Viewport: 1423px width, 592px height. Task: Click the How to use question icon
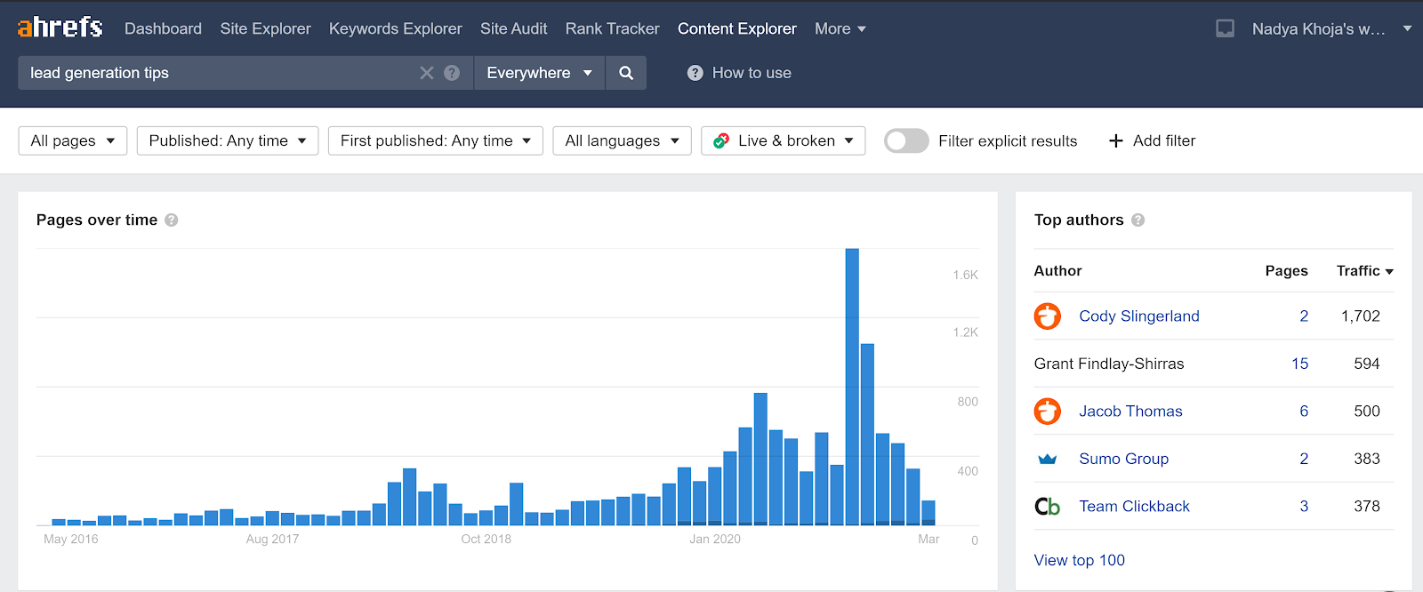point(695,73)
